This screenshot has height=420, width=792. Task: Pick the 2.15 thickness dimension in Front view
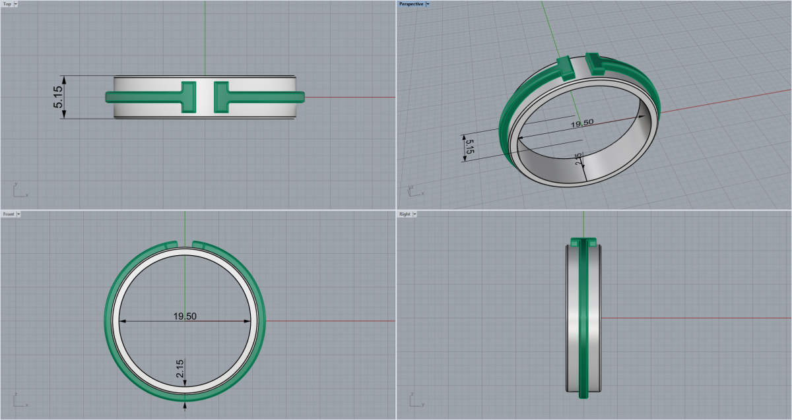coord(180,369)
